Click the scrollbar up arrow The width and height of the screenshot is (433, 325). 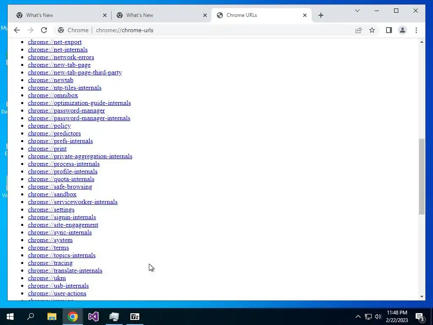422,42
